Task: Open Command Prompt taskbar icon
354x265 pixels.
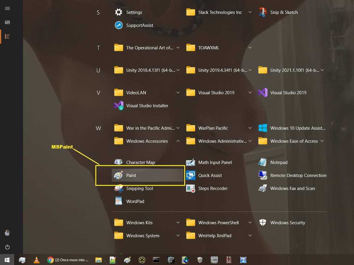Action: pyautogui.click(x=156, y=260)
